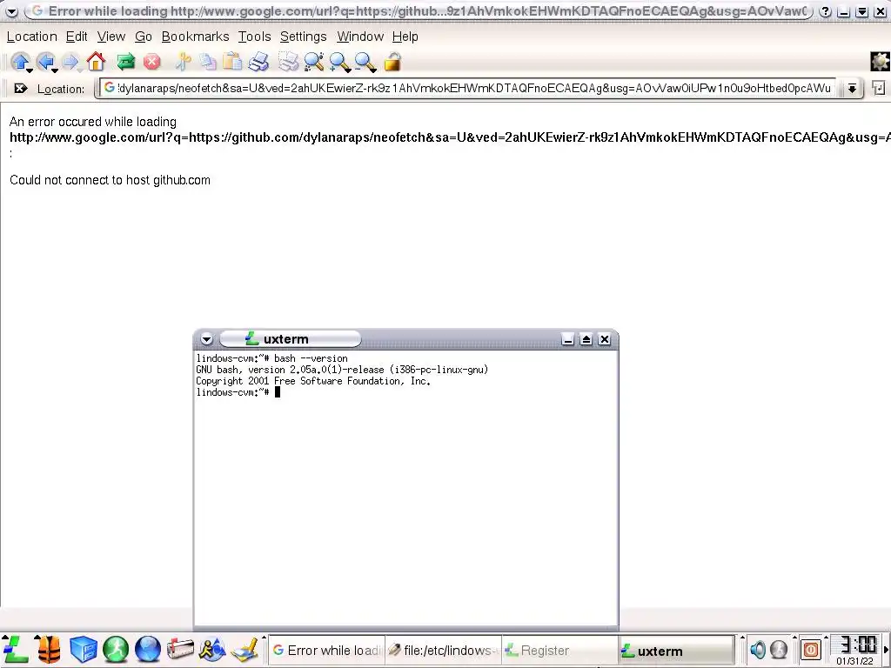
Task: Switch to the file:/etc/lindows taskbar entry
Action: click(443, 650)
